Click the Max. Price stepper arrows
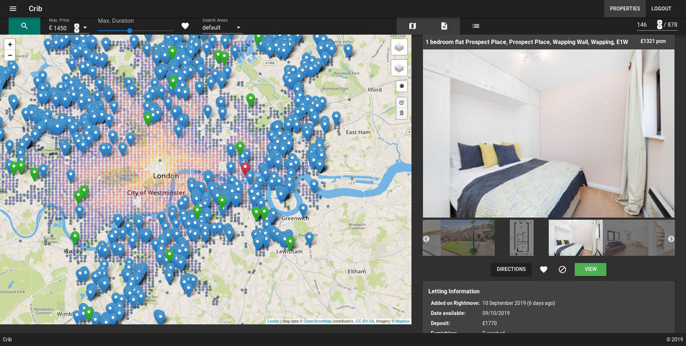Viewport: 686px width, 346px height. click(x=76, y=27)
